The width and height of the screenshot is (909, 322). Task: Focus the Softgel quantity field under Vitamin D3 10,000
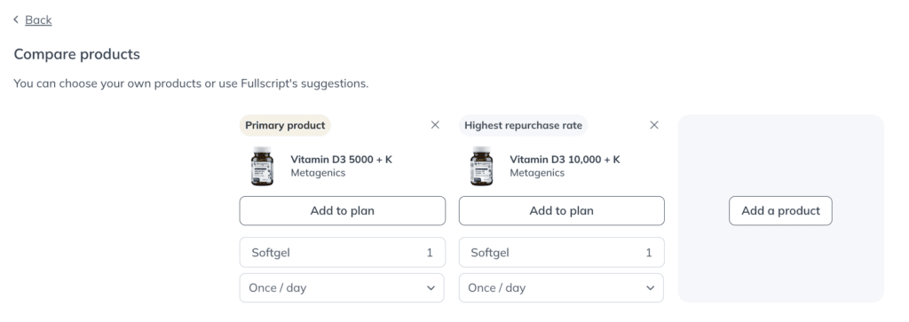(x=561, y=253)
